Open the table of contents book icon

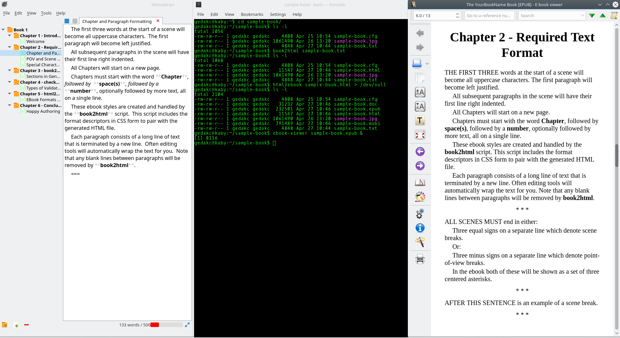(420, 183)
